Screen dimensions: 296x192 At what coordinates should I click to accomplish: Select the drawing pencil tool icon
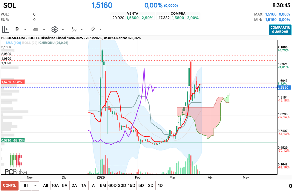[93, 29]
